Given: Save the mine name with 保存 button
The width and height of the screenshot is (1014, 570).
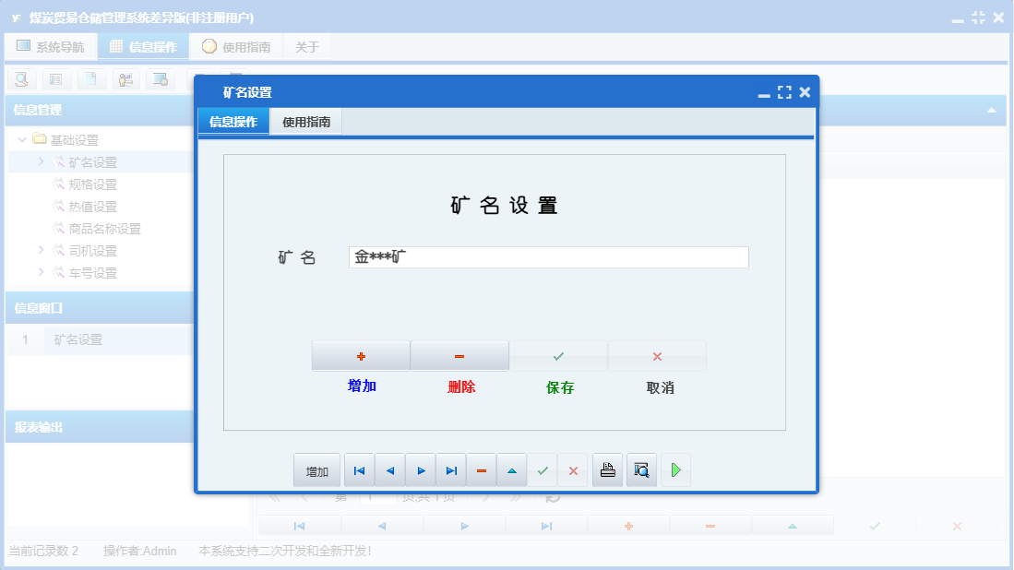Looking at the screenshot, I should 557,355.
